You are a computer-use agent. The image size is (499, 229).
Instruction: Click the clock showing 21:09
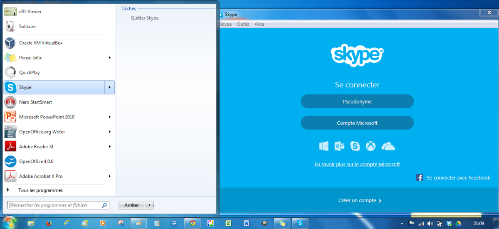[479, 224]
